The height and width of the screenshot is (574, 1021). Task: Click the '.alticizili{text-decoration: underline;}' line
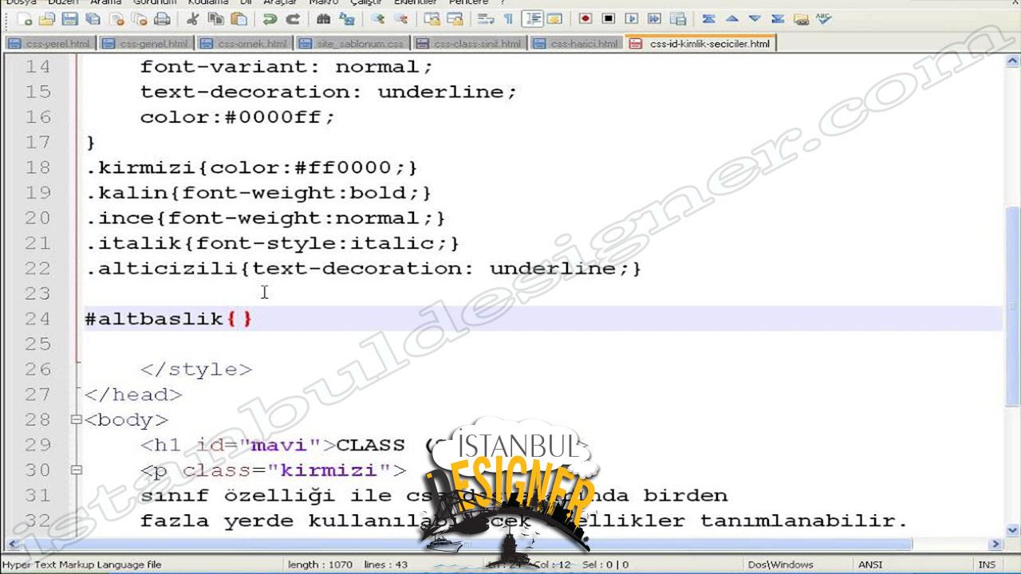tap(364, 269)
